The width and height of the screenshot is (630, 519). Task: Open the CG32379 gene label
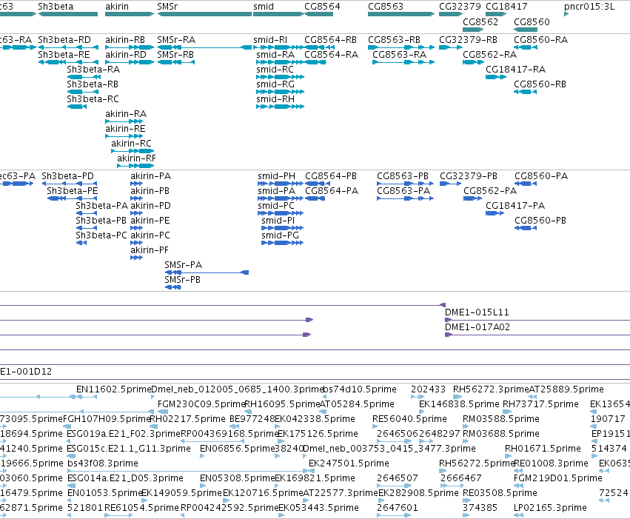click(460, 7)
